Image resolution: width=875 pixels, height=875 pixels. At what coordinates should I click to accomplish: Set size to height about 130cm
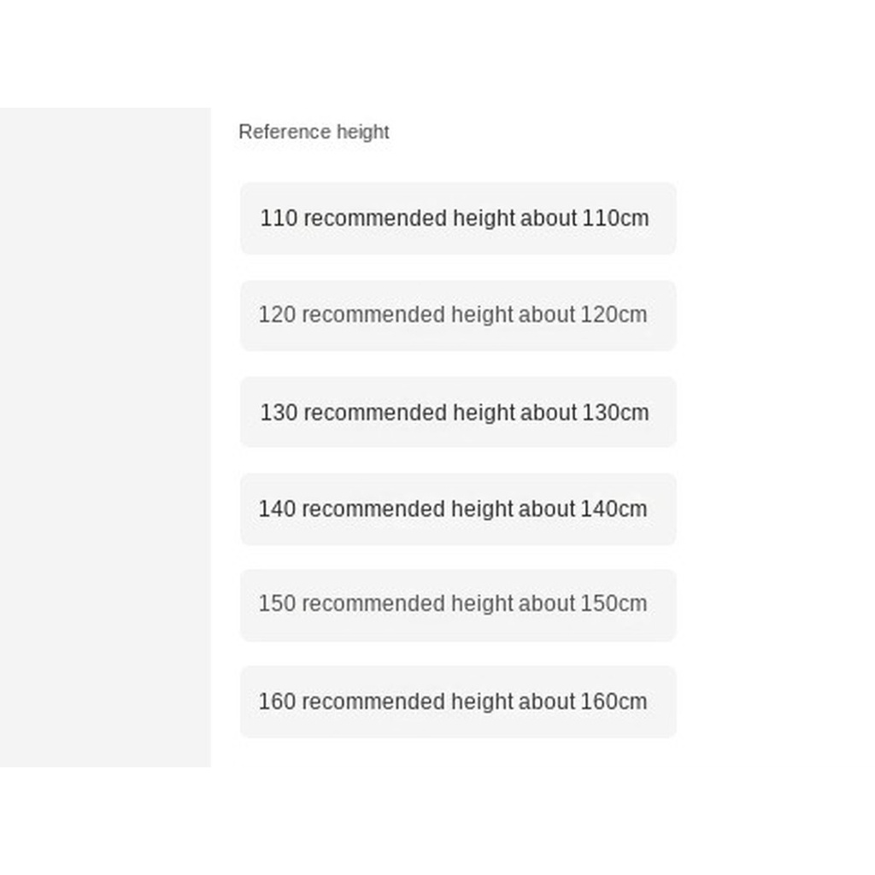click(x=457, y=412)
